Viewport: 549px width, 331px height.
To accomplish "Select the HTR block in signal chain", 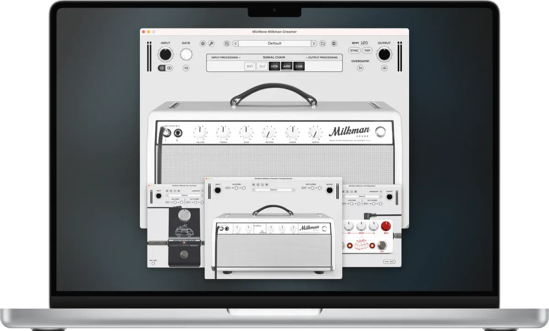I will tap(274, 66).
